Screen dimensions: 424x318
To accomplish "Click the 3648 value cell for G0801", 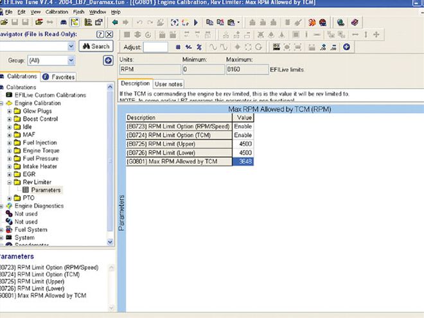I will tap(243, 161).
